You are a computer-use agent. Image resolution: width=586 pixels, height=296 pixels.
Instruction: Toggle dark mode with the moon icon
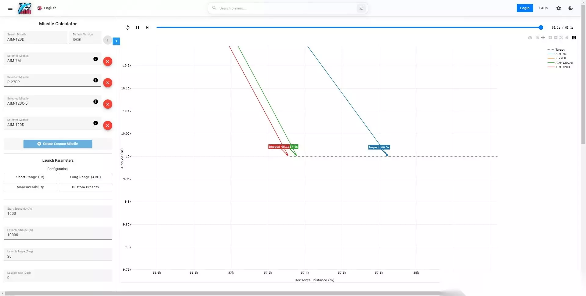coord(570,8)
